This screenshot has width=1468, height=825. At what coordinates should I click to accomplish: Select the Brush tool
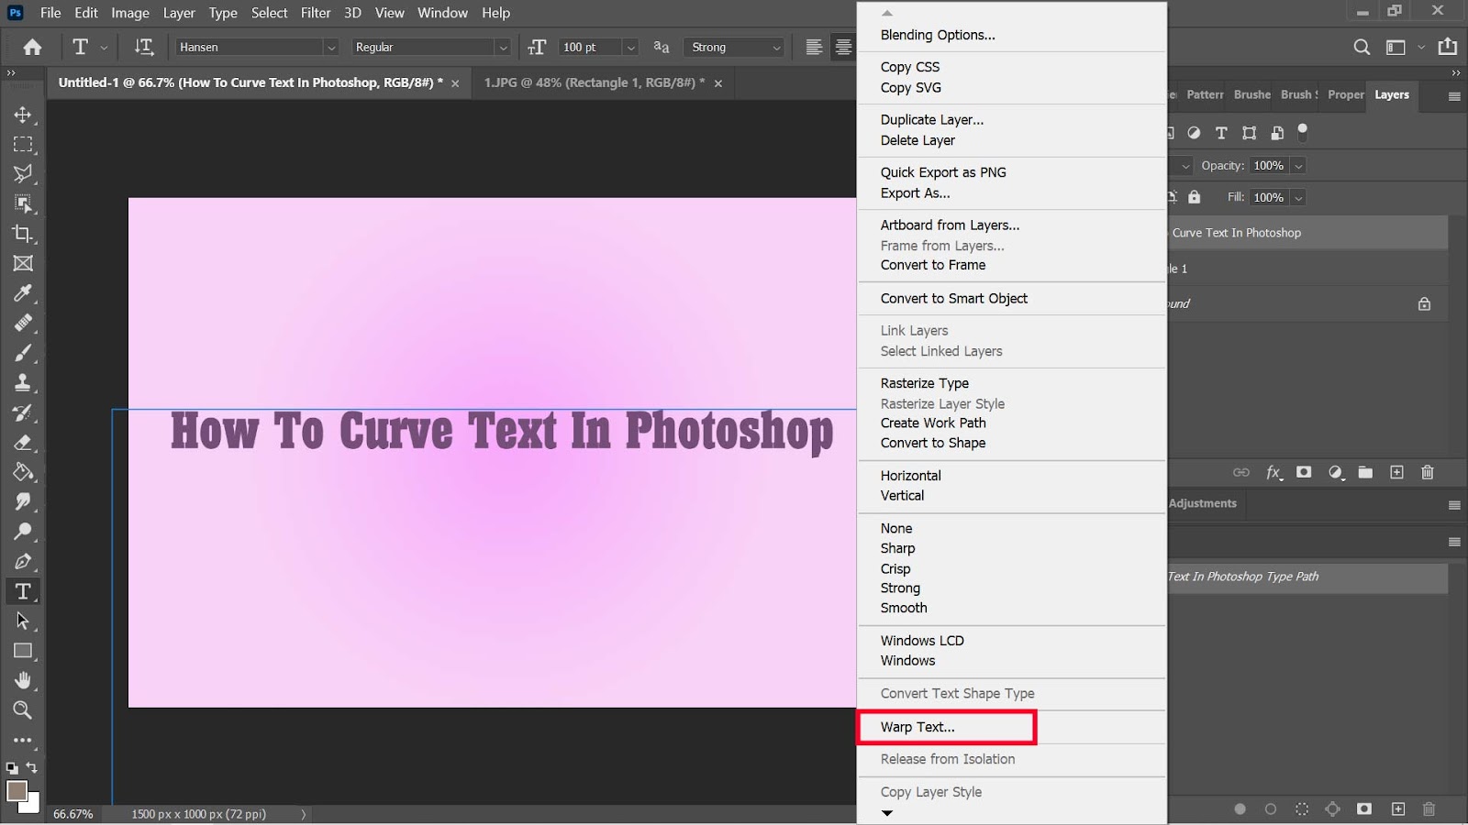23,353
